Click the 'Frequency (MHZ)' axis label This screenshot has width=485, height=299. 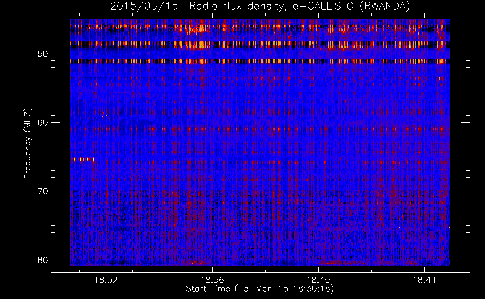pyautogui.click(x=28, y=144)
